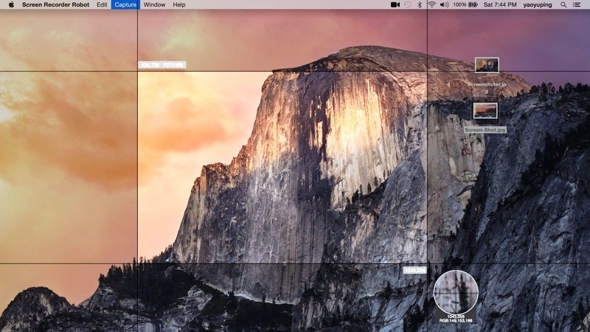Open Spotlight search magnifier

click(x=563, y=5)
